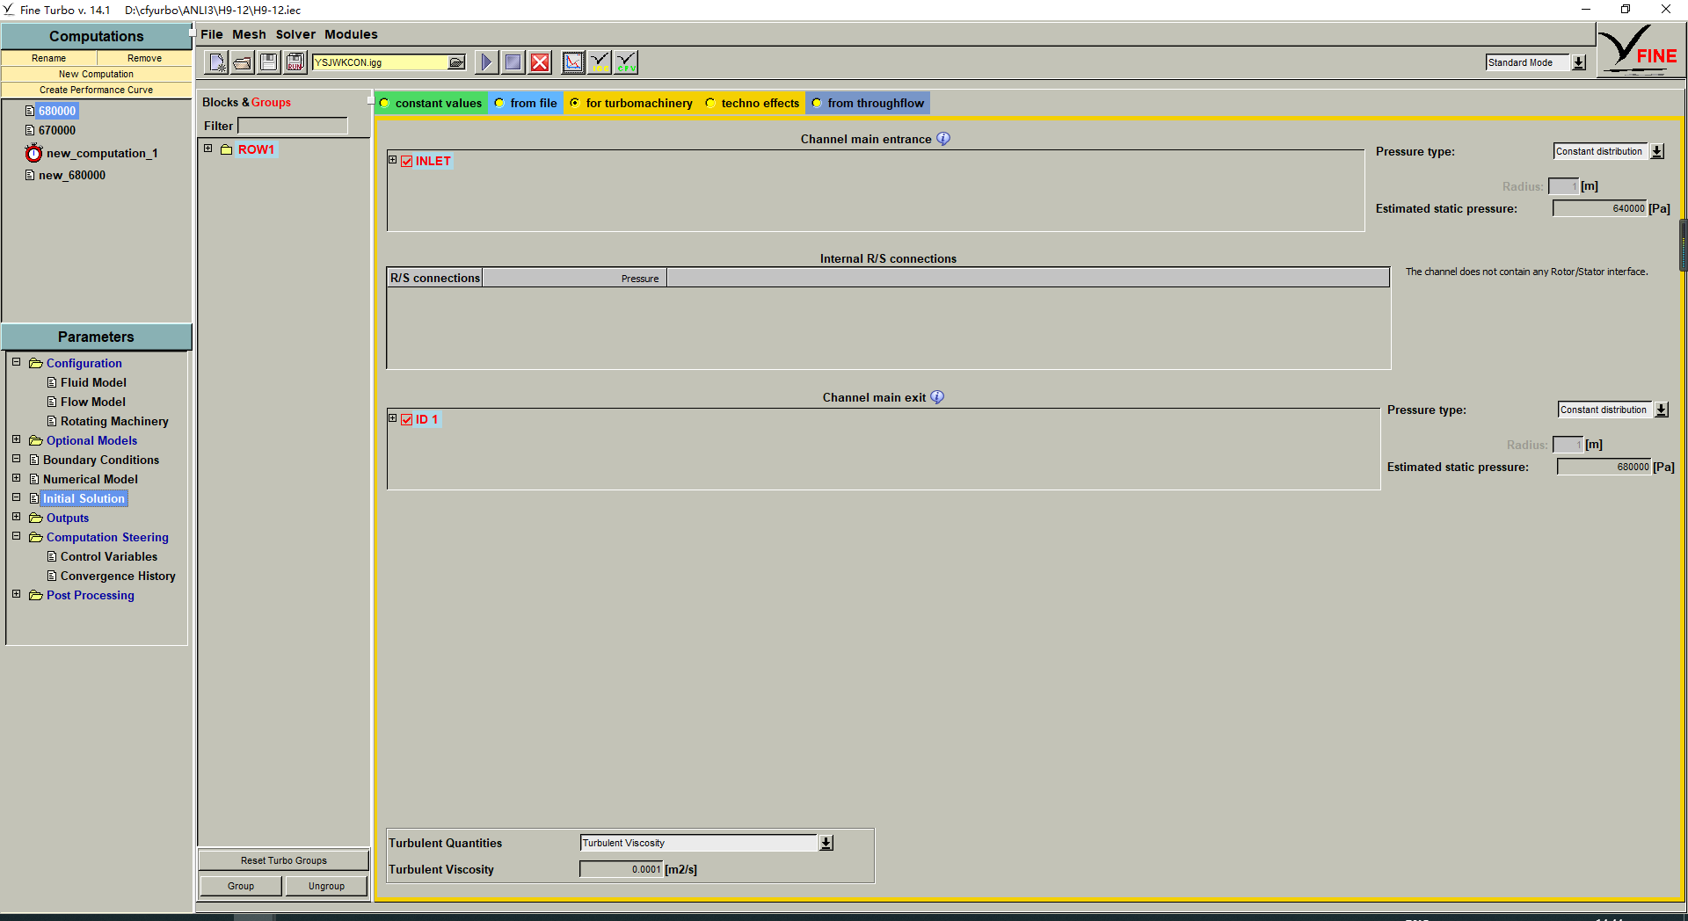Open the Modules menu
This screenshot has width=1688, height=921.
pos(351,34)
